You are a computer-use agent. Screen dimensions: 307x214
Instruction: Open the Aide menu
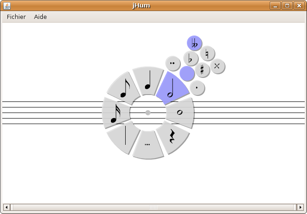coord(41,17)
